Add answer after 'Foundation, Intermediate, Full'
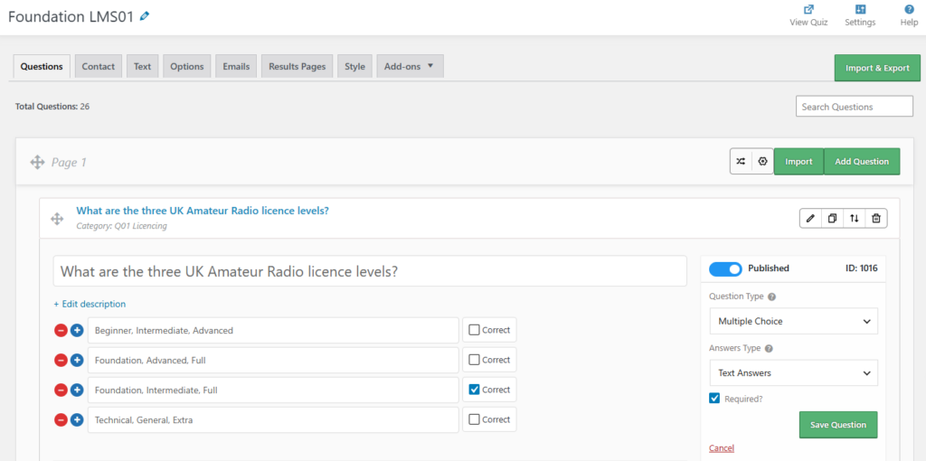The height and width of the screenshot is (461, 926). pos(77,390)
